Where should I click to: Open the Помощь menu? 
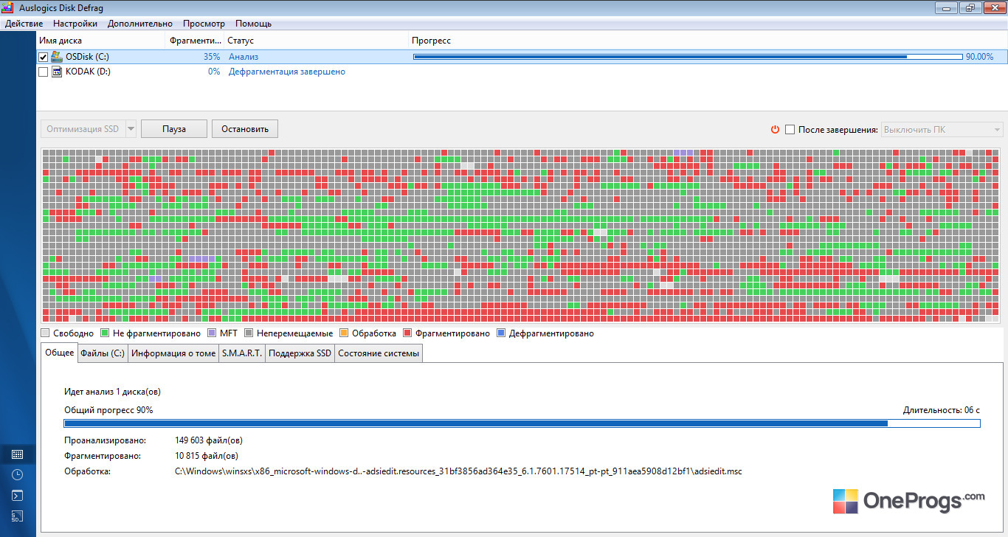click(x=253, y=24)
